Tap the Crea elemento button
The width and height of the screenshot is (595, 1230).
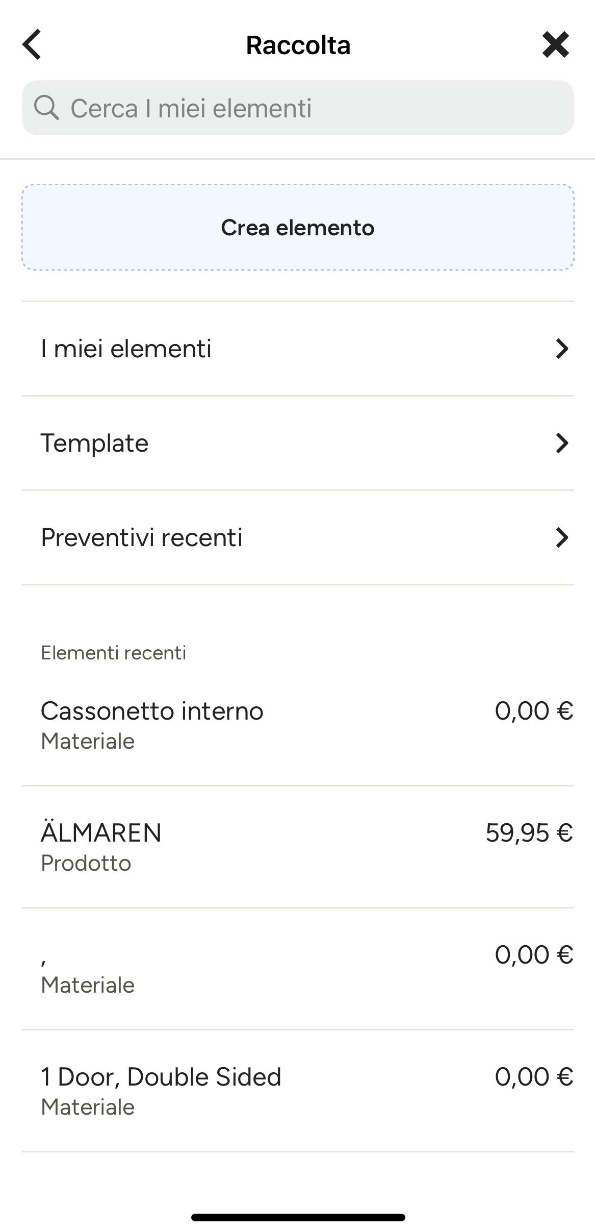coord(298,227)
